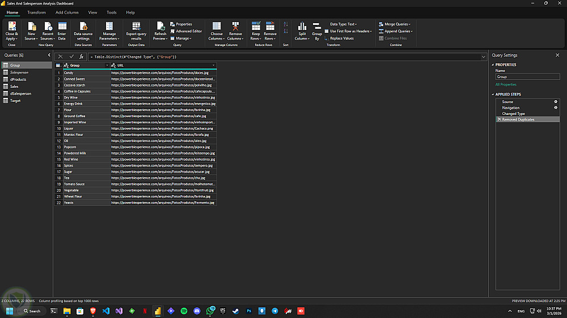This screenshot has width=567, height=318.
Task: Click the All Properties link
Action: [x=506, y=84]
